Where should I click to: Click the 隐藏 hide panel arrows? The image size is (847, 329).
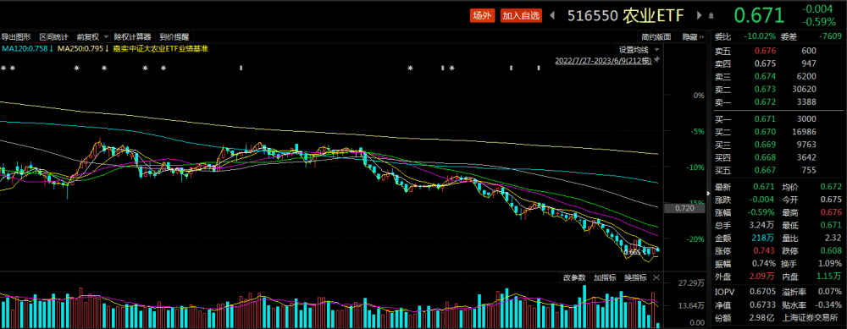point(693,37)
